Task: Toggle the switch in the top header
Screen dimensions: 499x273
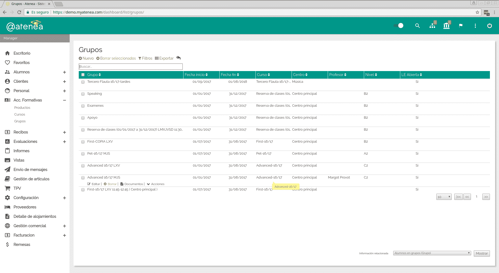Action: [399, 26]
